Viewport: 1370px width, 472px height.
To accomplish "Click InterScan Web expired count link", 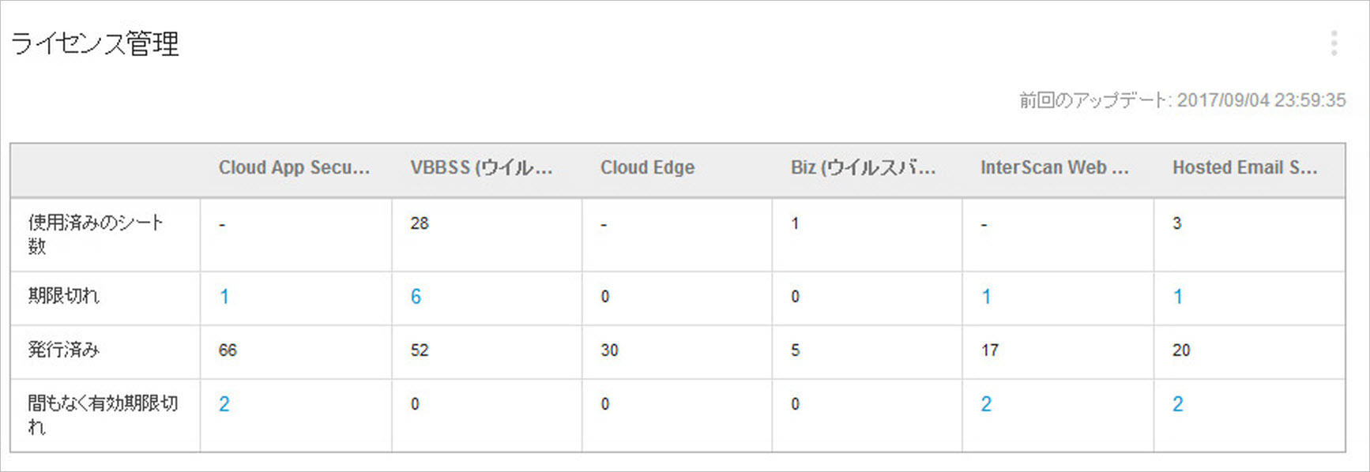I will tap(986, 297).
